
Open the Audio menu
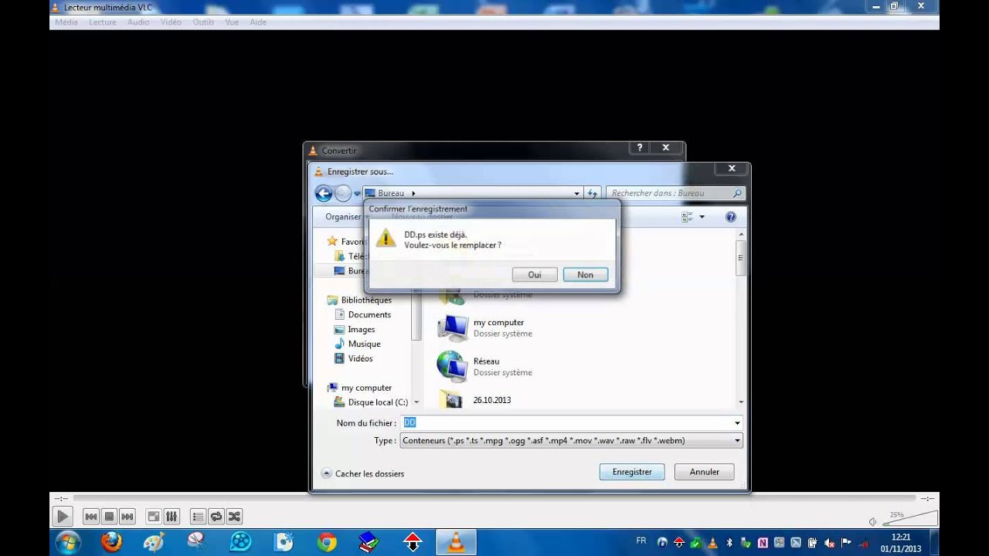pyautogui.click(x=138, y=22)
